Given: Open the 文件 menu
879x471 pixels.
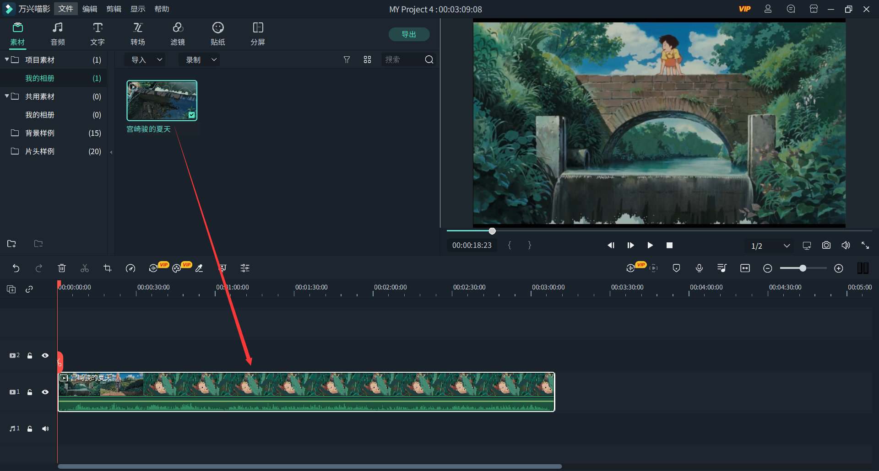Looking at the screenshot, I should [x=65, y=9].
